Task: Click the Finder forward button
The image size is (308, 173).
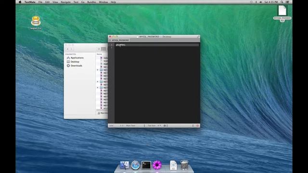Action: point(72,49)
